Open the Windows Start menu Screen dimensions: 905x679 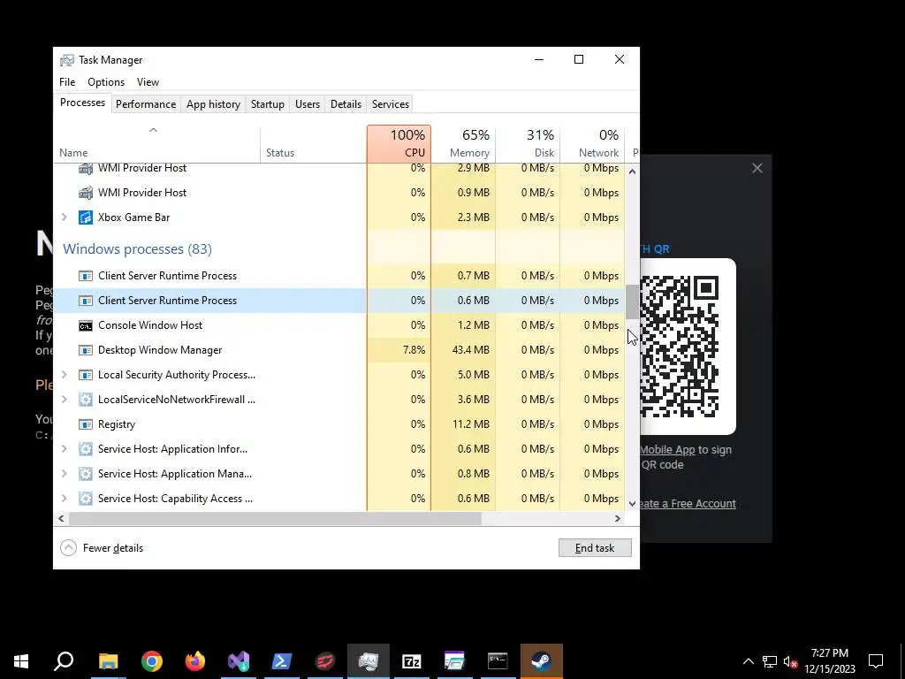(21, 661)
